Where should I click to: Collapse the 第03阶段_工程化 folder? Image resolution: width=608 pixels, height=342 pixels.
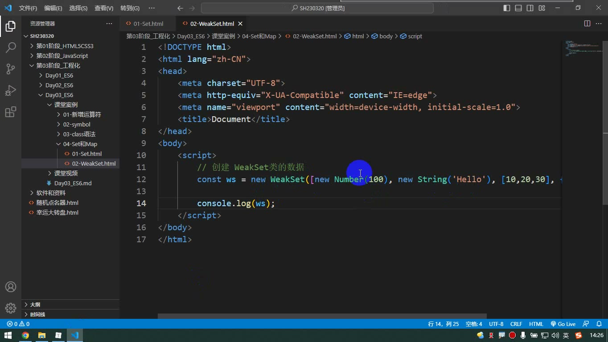(58, 65)
